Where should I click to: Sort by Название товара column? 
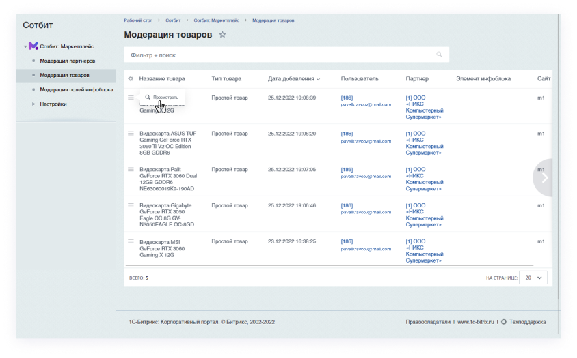coord(162,78)
